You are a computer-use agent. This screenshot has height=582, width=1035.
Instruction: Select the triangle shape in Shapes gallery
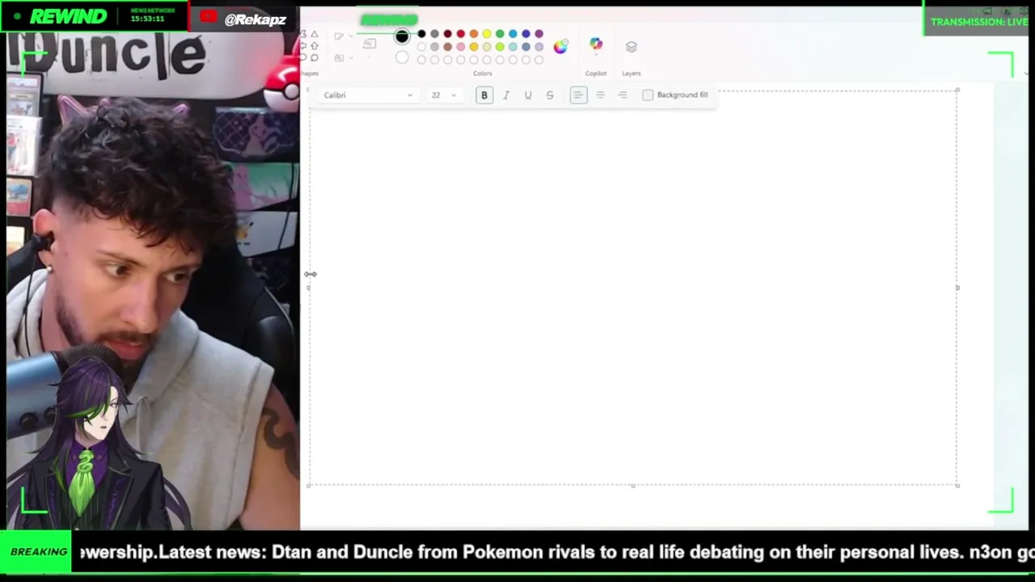[315, 34]
